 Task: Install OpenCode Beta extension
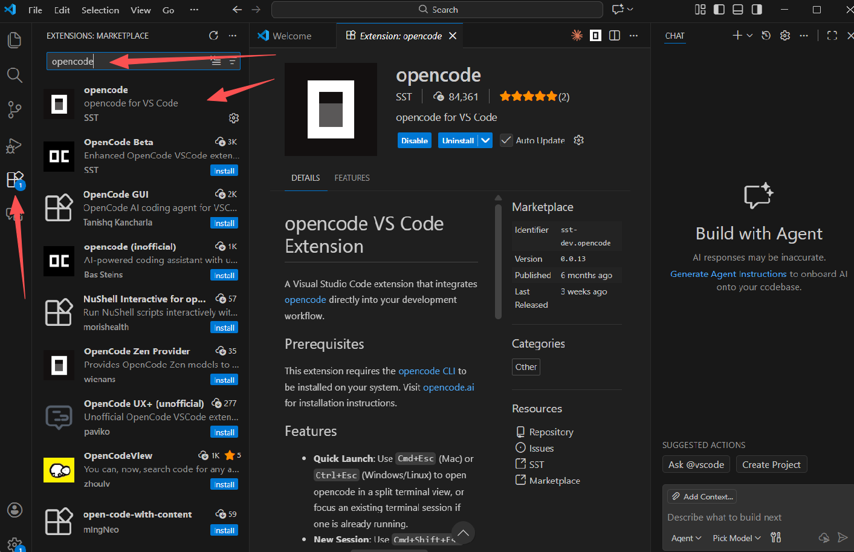coord(224,171)
